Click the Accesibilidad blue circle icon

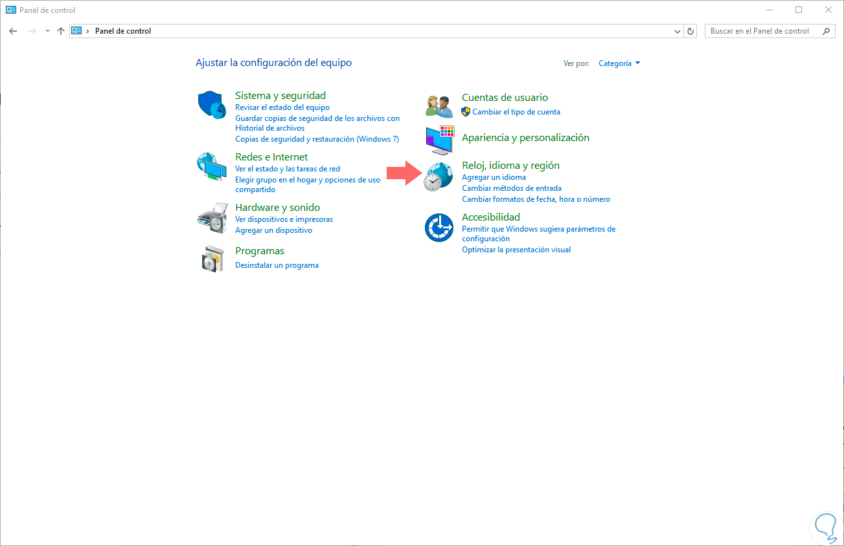(439, 228)
